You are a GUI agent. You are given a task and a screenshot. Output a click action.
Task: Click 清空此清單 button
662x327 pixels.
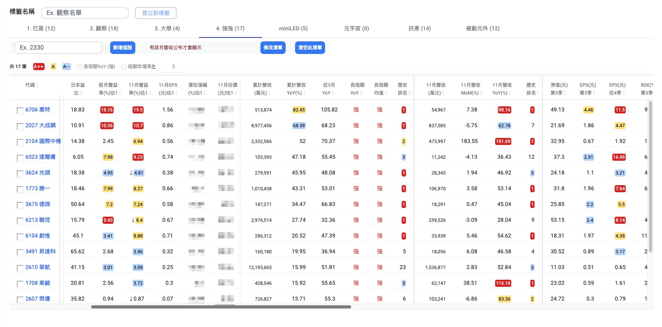coord(310,48)
